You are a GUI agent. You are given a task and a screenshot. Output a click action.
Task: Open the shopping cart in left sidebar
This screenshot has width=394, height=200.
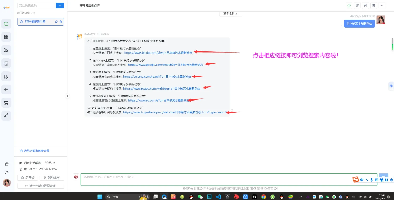coord(6,103)
